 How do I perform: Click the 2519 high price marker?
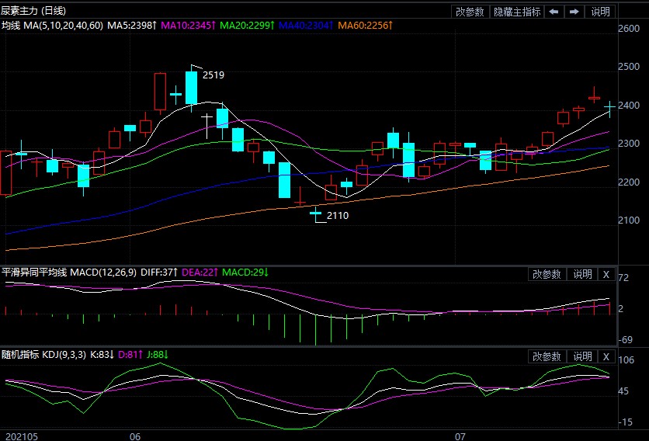point(213,75)
